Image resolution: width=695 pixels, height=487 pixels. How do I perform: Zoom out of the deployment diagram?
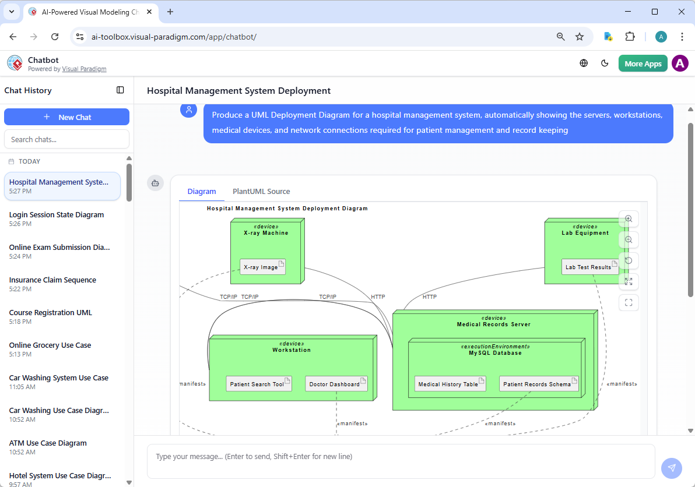(x=629, y=239)
